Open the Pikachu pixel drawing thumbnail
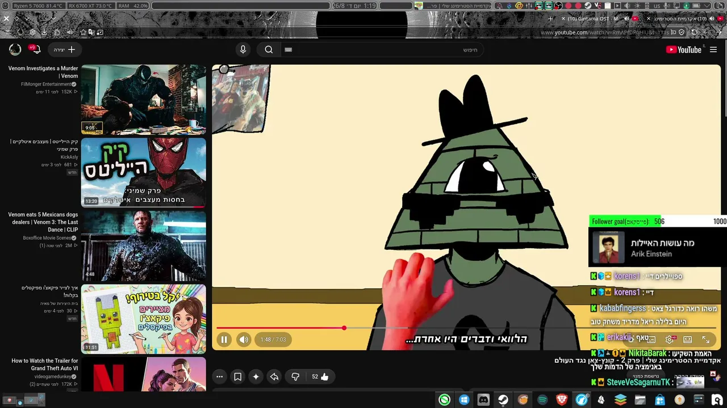The height and width of the screenshot is (408, 727). [x=144, y=319]
